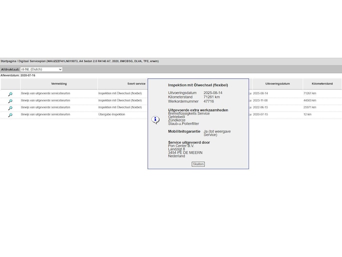Click the magnifier icon for the 71261 km entry
The width and height of the screenshot is (342, 257).
pyautogui.click(x=10, y=93)
